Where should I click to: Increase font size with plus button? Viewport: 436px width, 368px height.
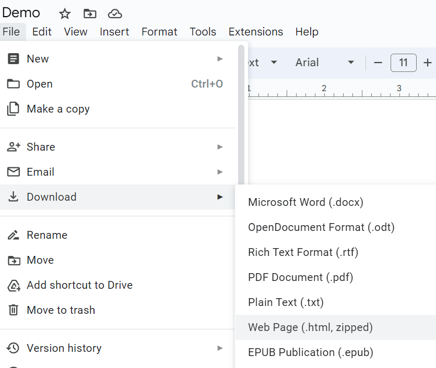(x=428, y=63)
